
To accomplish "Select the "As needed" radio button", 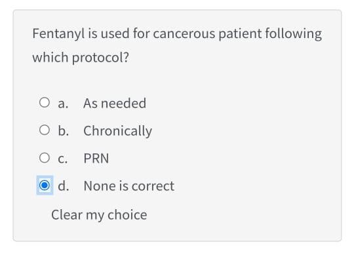I will (45, 102).
